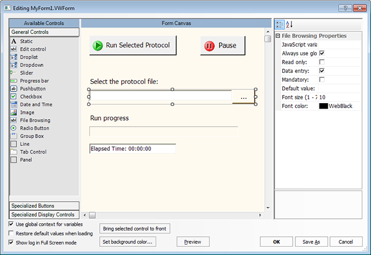The image size is (371, 255).
Task: Click the General Controls section header
Action: coord(44,32)
